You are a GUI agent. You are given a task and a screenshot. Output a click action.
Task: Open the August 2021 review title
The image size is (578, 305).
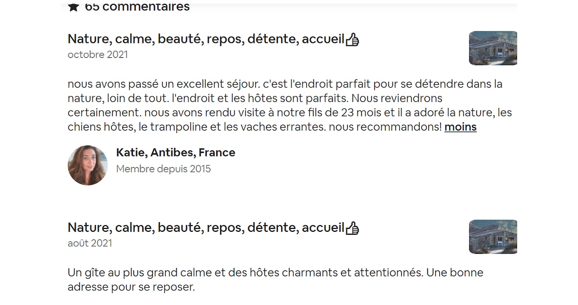(x=206, y=227)
